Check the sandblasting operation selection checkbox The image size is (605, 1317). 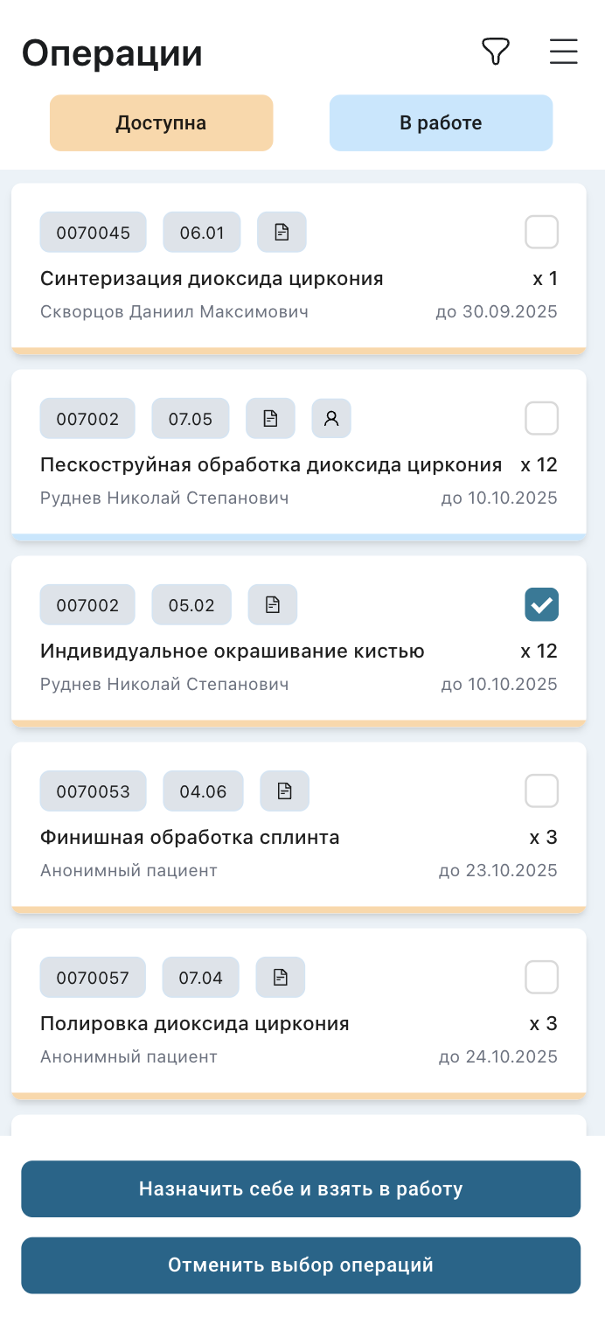click(541, 418)
